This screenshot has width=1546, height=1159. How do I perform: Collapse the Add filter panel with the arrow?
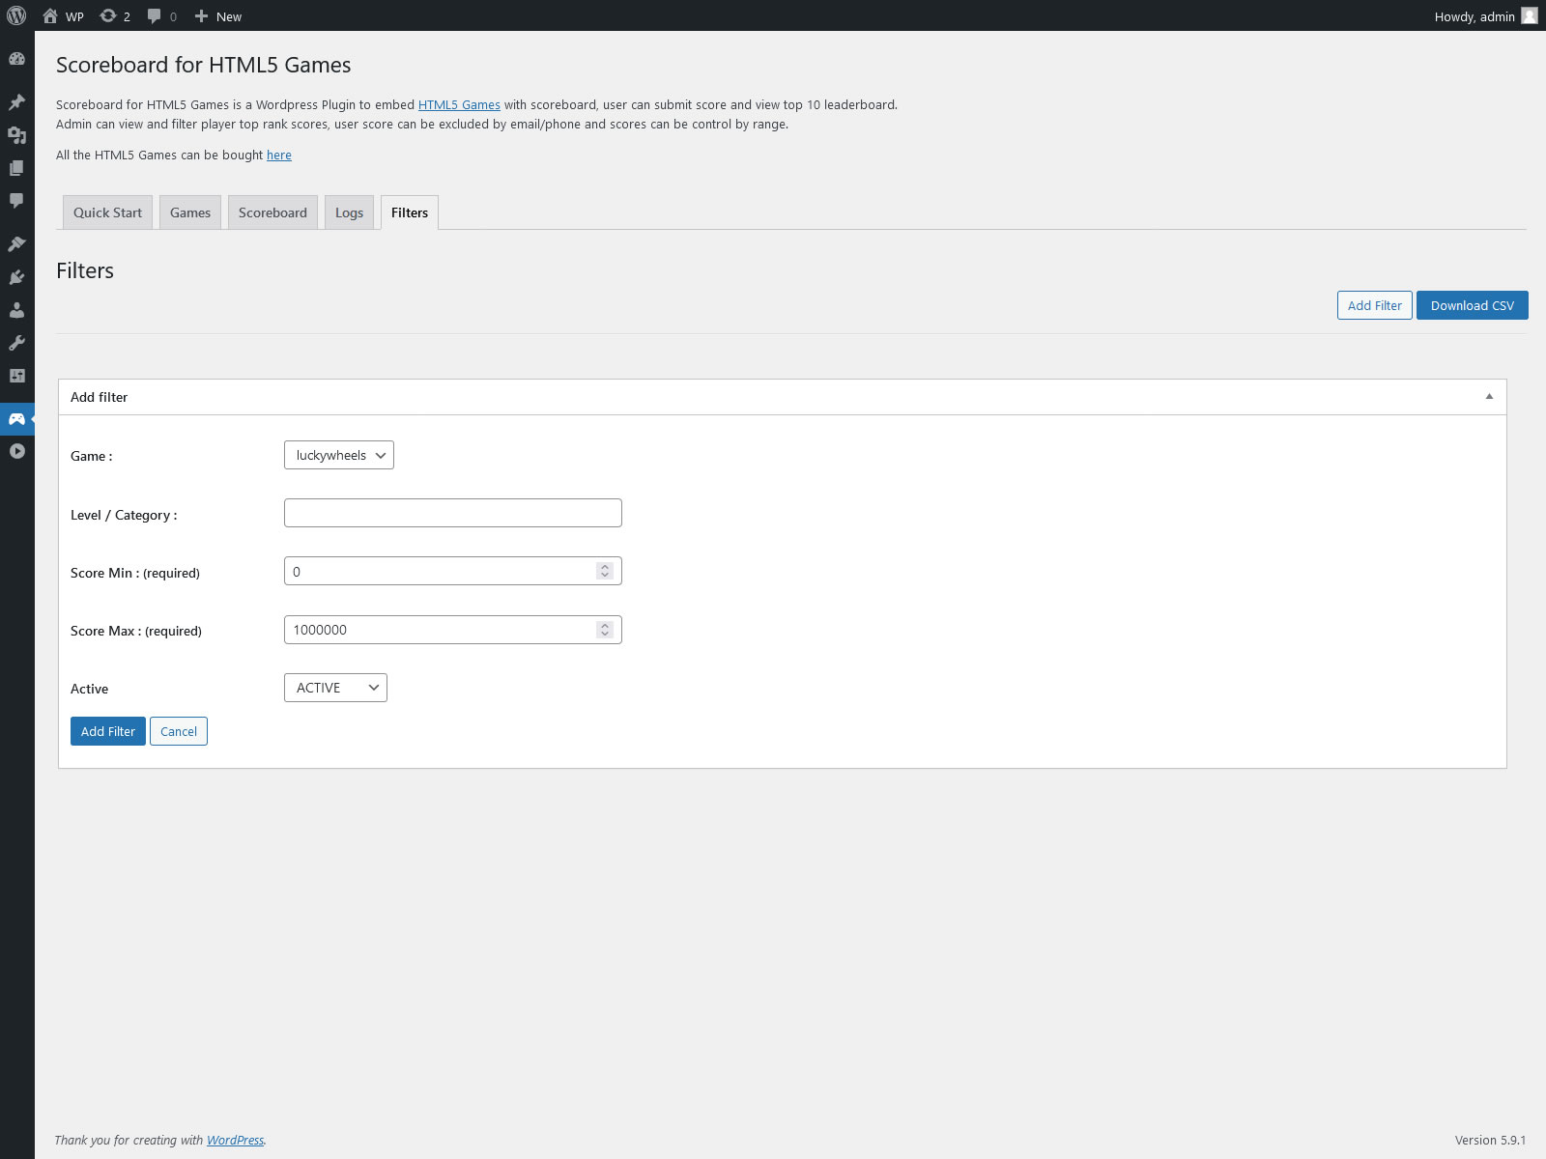pos(1489,397)
